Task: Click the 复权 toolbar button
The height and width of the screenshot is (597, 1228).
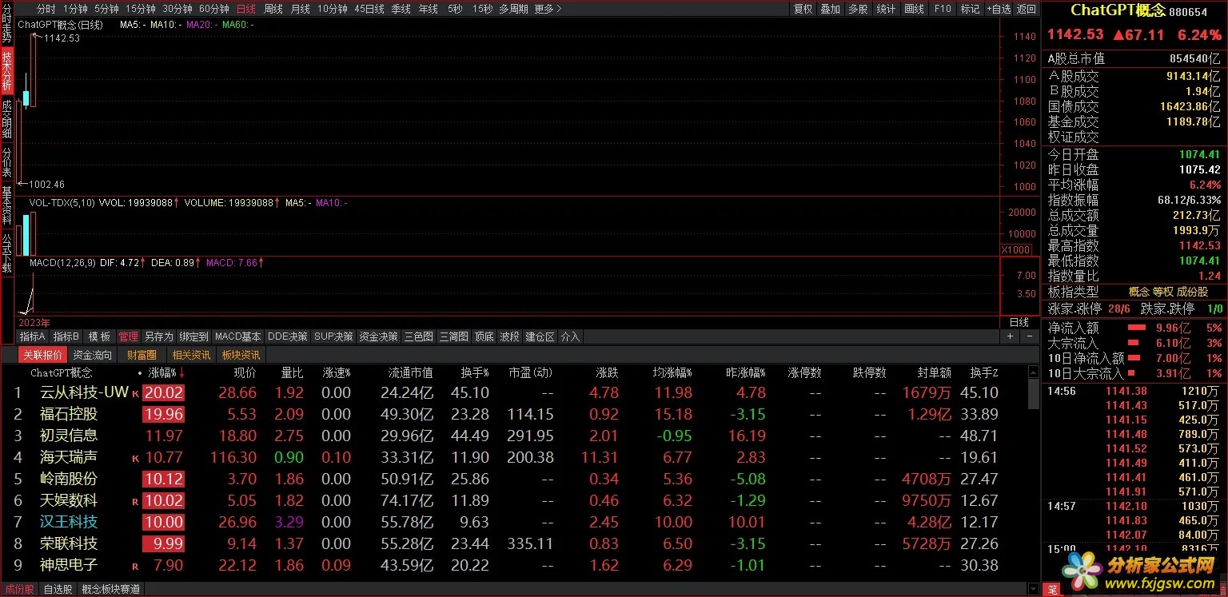Action: (803, 9)
